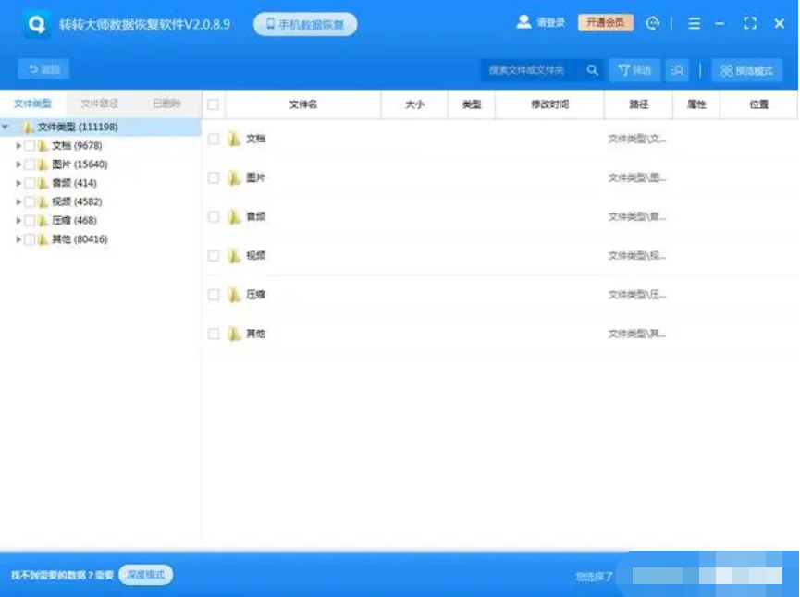800x597 pixels.
Task: Check the 图片 row checkbox in file list
Action: tap(214, 177)
